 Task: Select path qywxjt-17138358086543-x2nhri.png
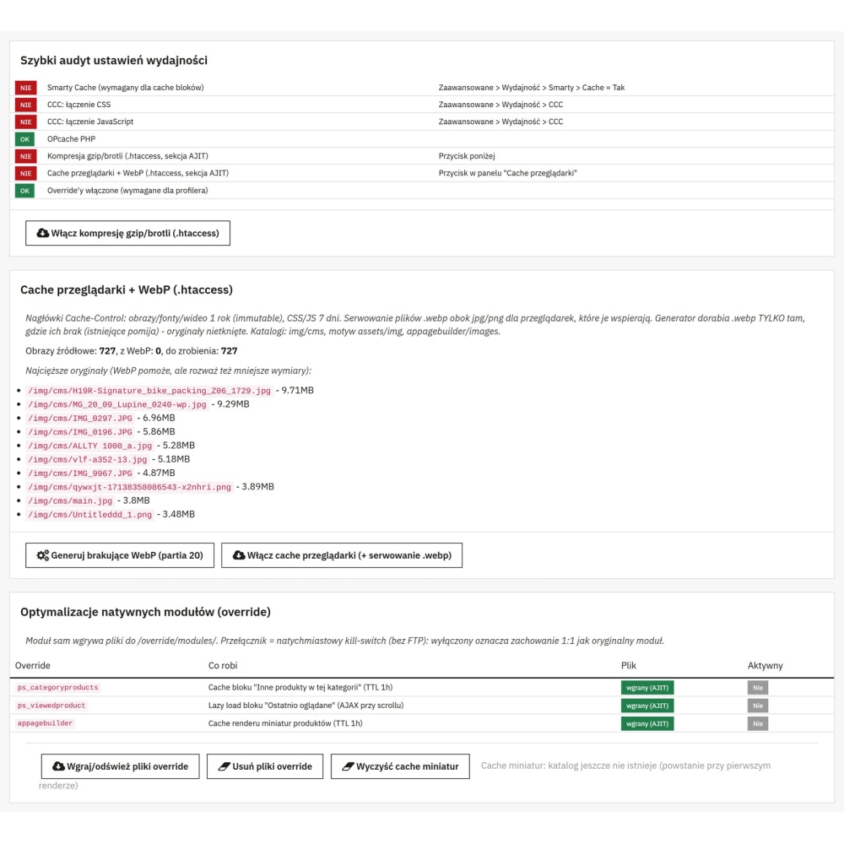129,487
